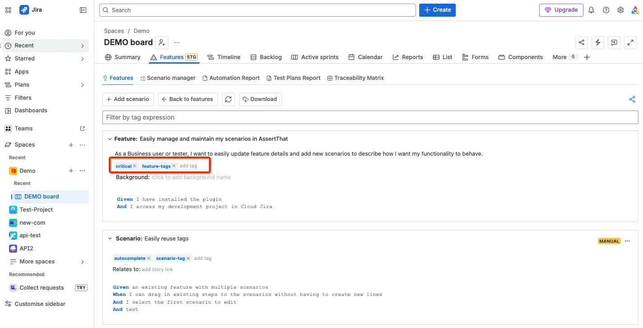Switch to the Timeline tab
This screenshot has height=328, width=643.
(224, 57)
